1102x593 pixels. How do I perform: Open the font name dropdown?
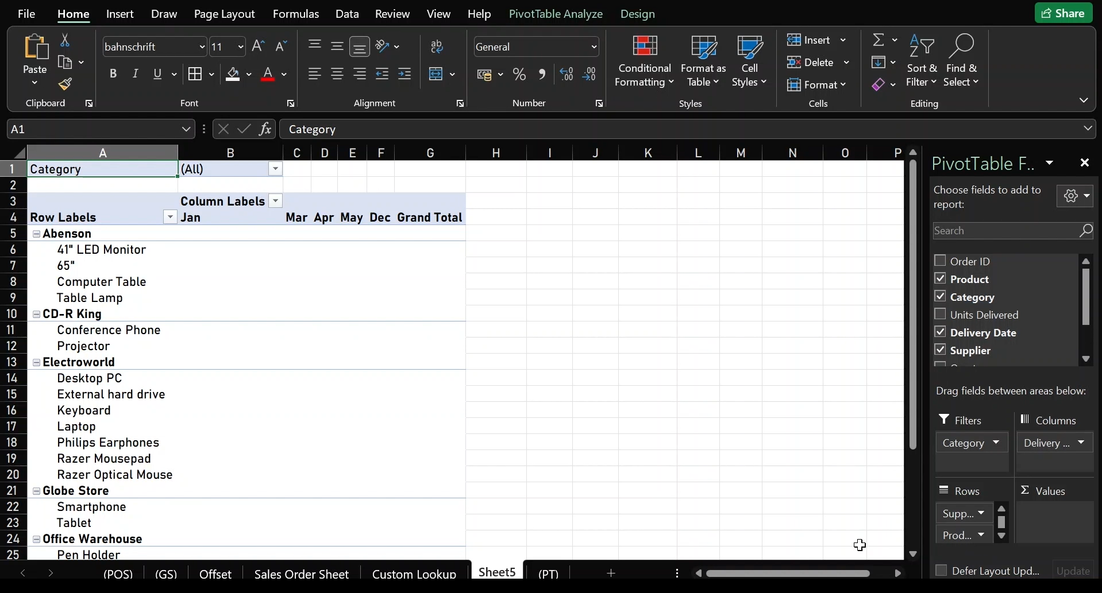[x=202, y=47]
